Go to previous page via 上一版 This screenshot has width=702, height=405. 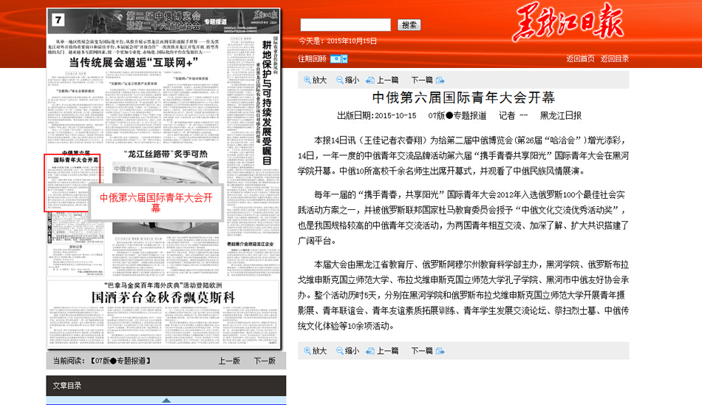point(229,361)
